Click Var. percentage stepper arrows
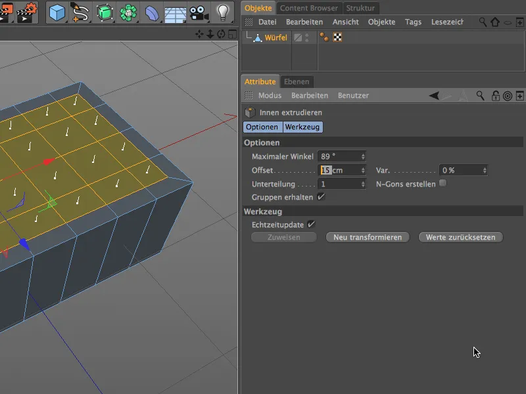The image size is (526, 394). point(485,170)
